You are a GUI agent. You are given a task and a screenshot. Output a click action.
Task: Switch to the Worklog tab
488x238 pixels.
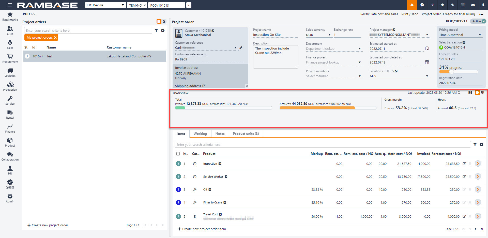[200, 134]
